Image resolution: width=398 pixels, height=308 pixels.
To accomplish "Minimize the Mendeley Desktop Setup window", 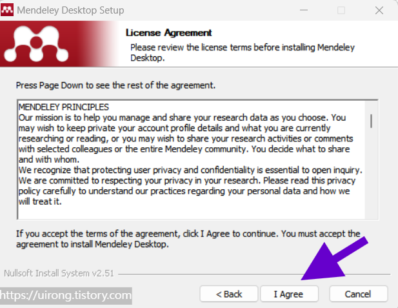I will [x=304, y=10].
